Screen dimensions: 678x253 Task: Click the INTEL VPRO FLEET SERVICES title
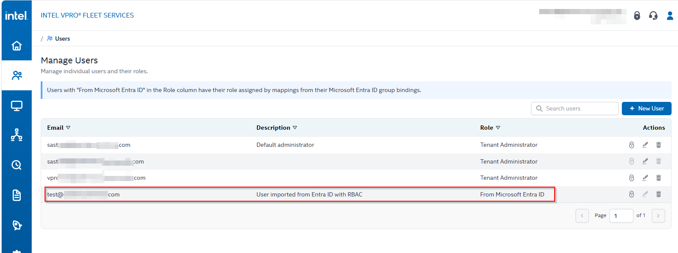click(87, 15)
